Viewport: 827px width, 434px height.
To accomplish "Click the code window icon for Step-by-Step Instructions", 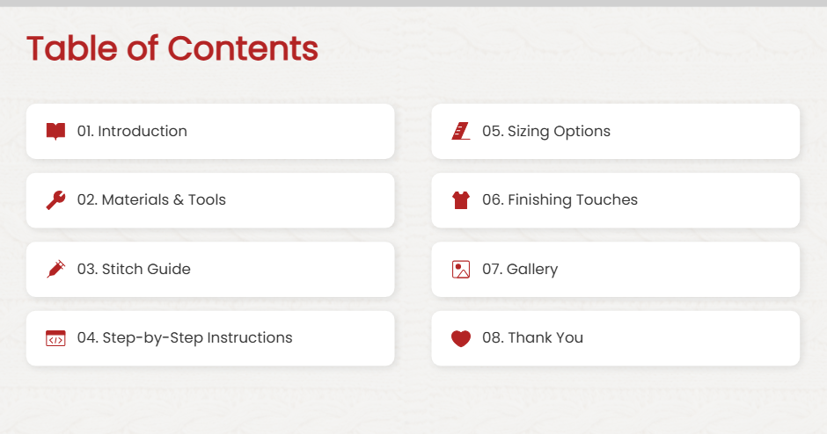I will [x=55, y=338].
